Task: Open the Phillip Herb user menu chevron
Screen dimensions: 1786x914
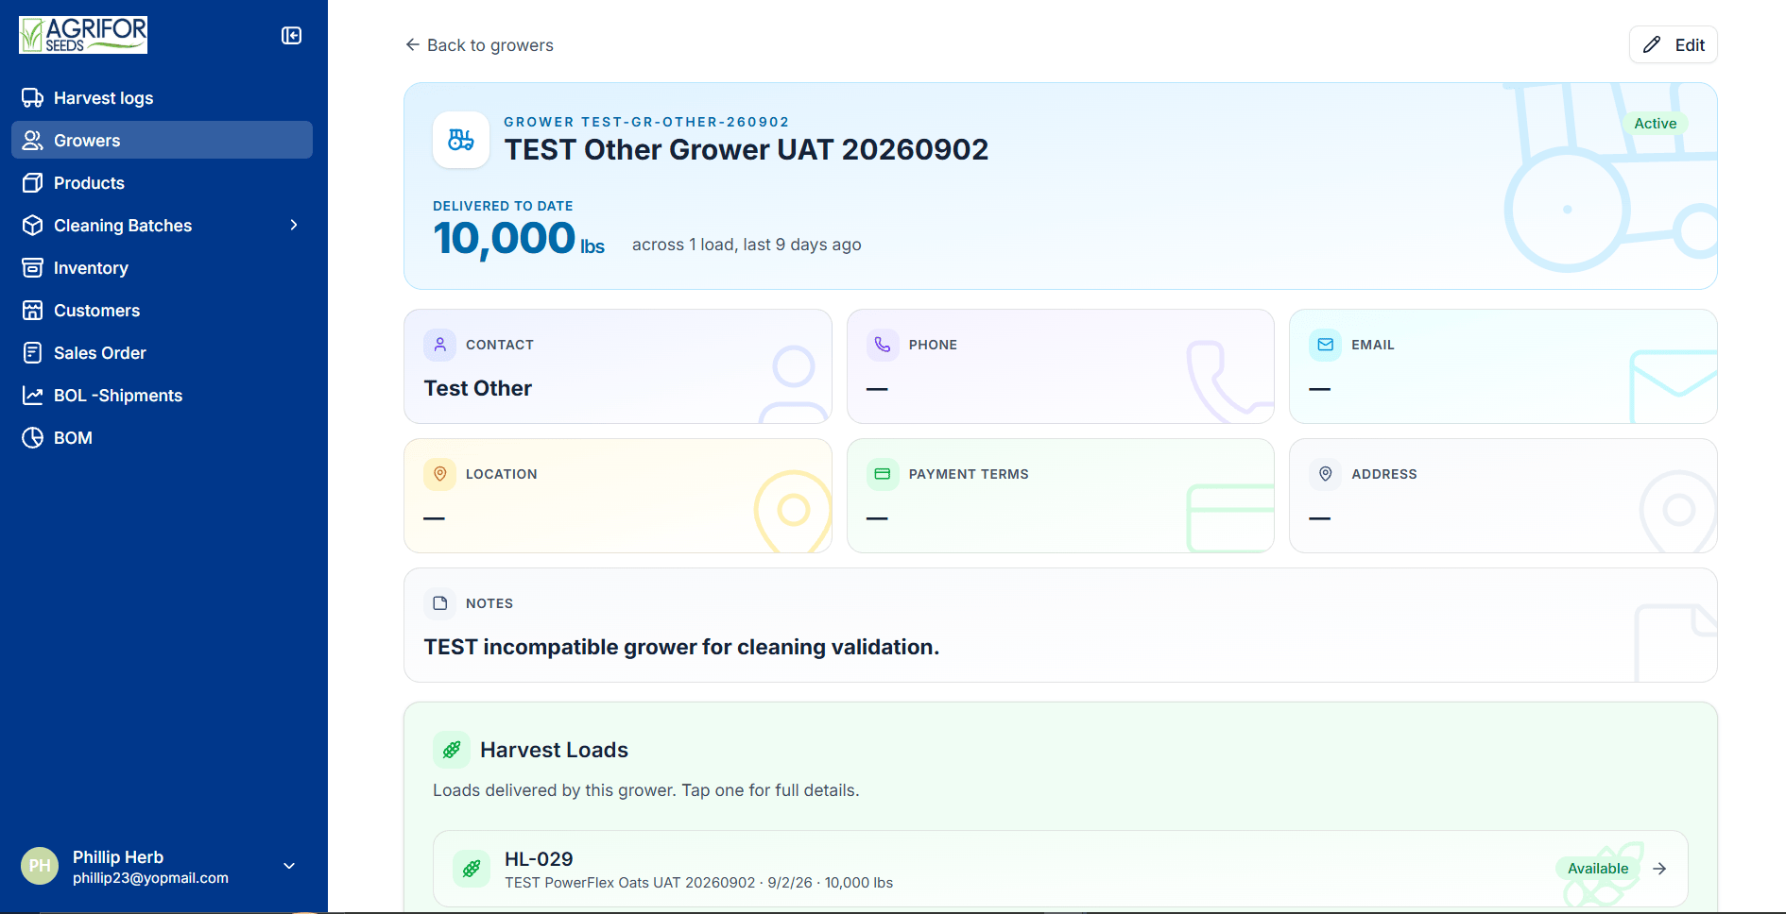Action: [x=289, y=866]
